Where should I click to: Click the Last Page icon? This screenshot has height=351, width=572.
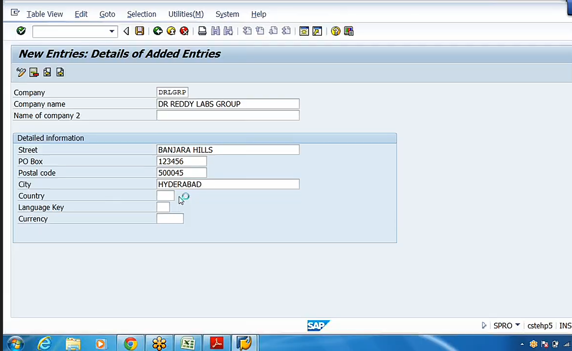[286, 31]
